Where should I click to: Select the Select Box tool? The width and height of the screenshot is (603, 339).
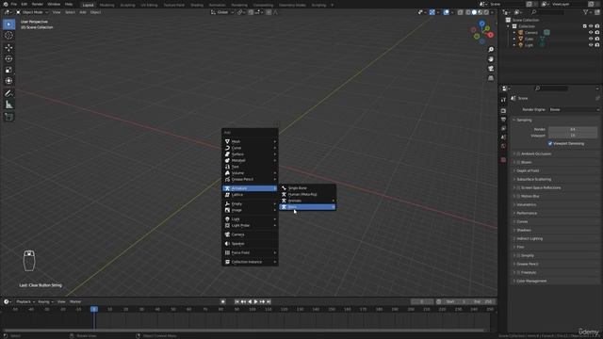pos(8,24)
